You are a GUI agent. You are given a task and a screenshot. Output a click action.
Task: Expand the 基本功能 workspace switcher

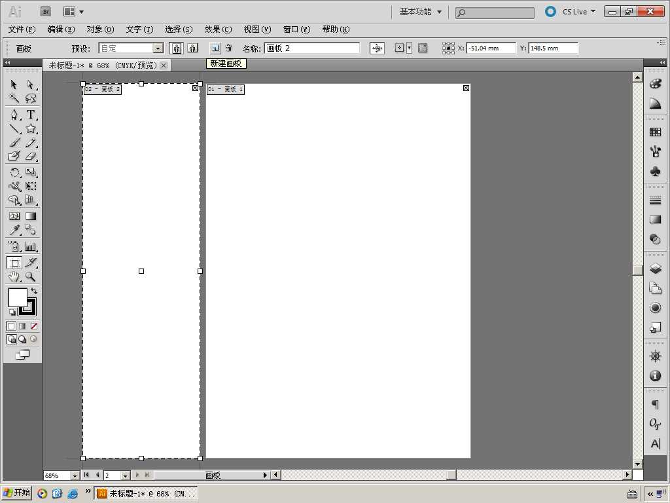pyautogui.click(x=421, y=12)
